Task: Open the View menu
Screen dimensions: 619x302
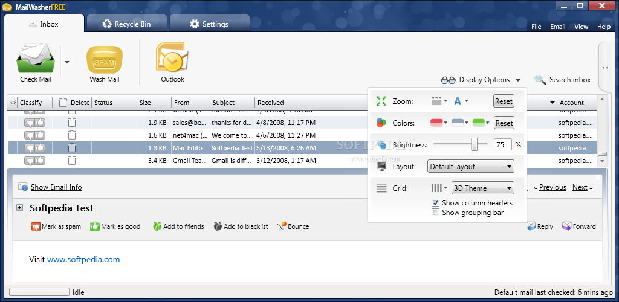Action: pyautogui.click(x=581, y=27)
